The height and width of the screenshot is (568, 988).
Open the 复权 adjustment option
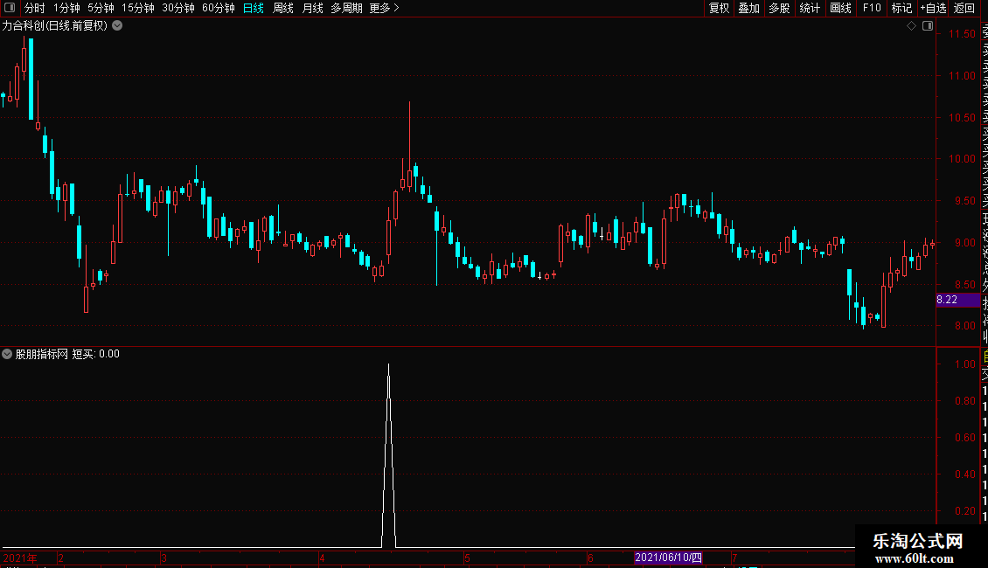coord(719,8)
